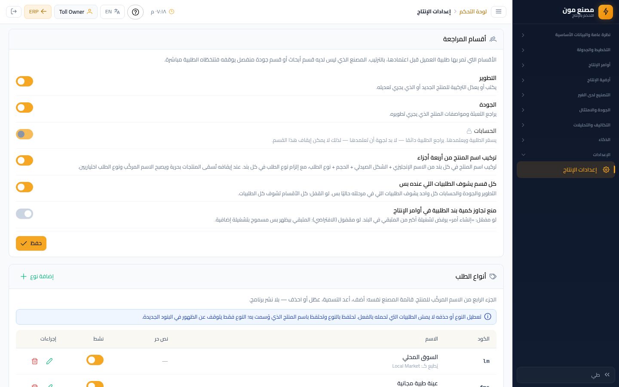
Task: Click the clock icon near the time
Action: (x=172, y=12)
